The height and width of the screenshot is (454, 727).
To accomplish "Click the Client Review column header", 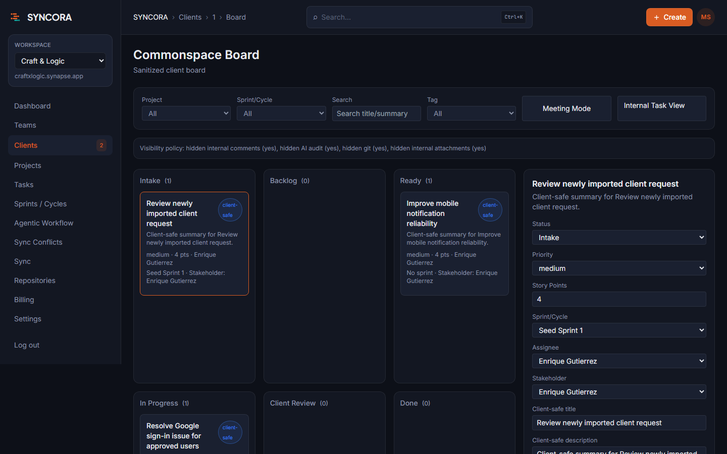I will click(x=299, y=403).
